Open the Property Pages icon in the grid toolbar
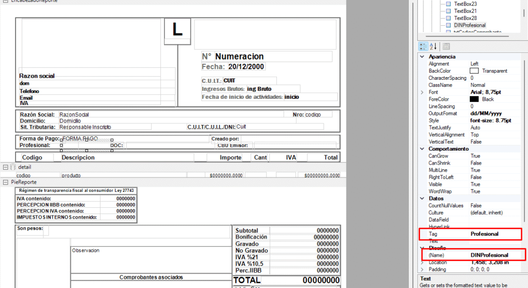 tap(446, 46)
